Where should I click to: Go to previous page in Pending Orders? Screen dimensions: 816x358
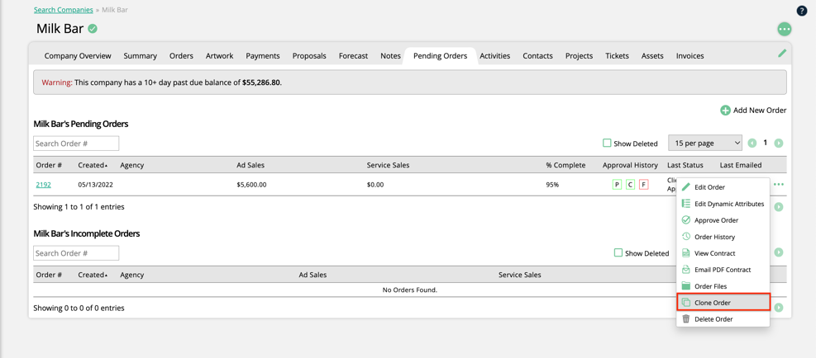point(752,143)
